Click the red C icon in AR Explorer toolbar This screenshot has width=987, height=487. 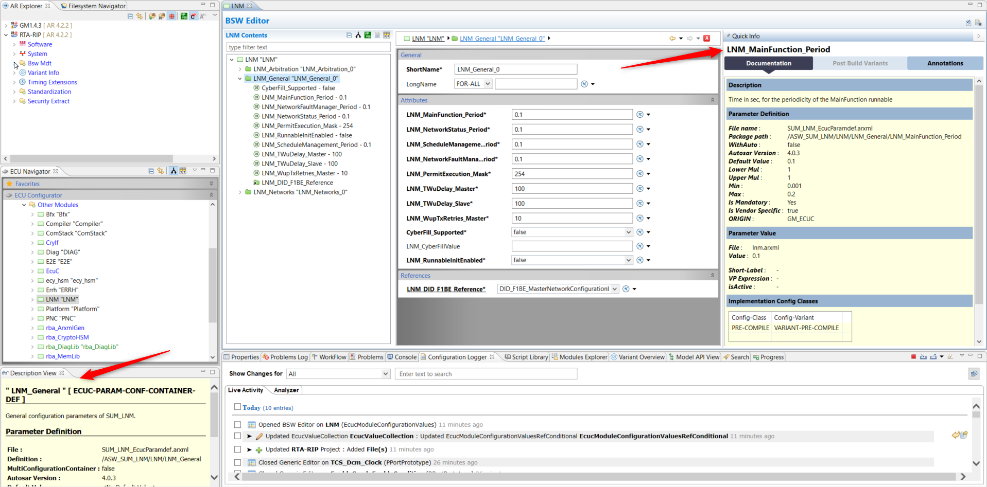click(x=194, y=16)
